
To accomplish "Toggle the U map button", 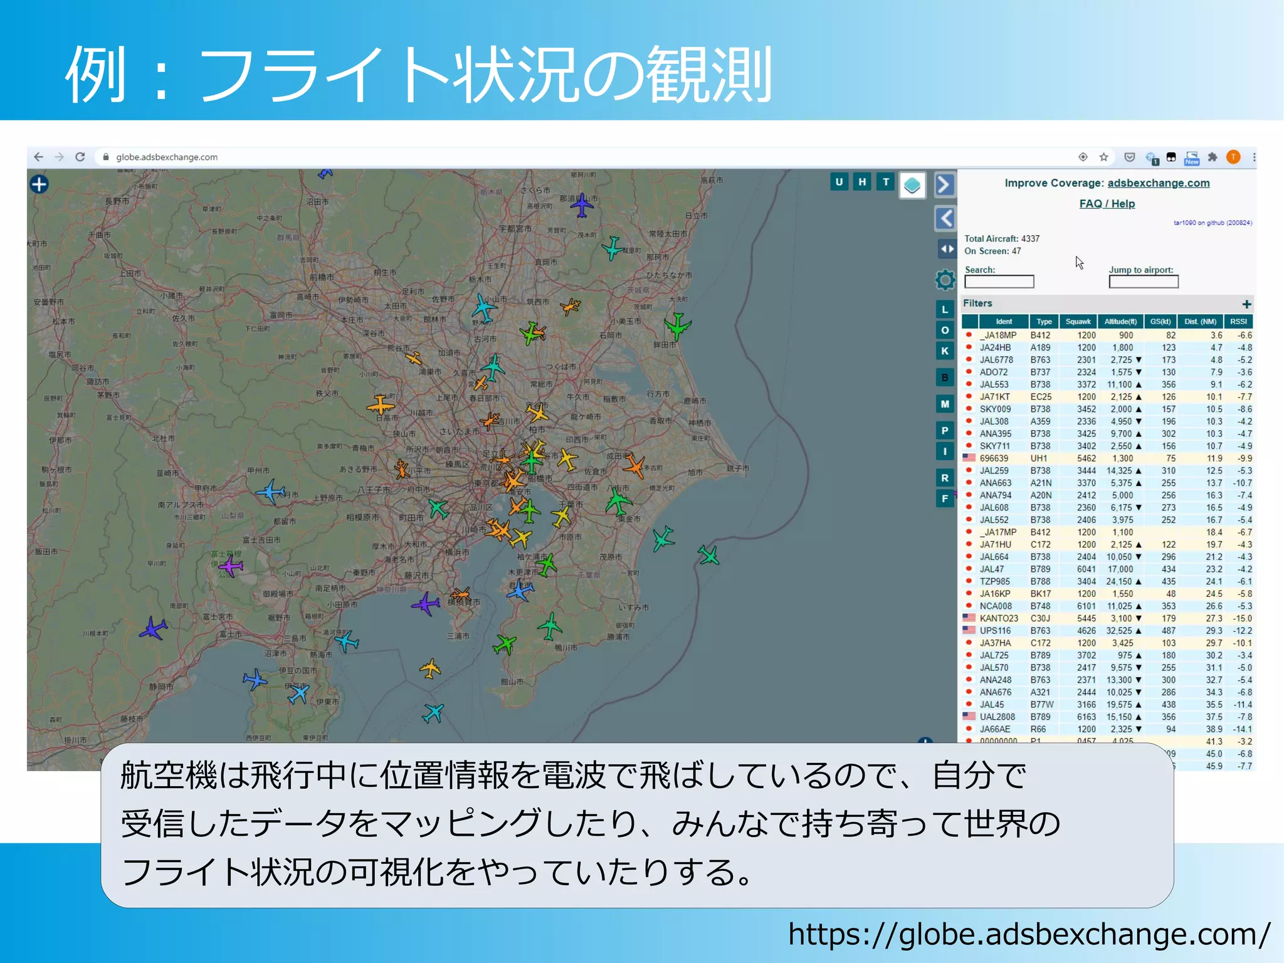I will (x=839, y=182).
